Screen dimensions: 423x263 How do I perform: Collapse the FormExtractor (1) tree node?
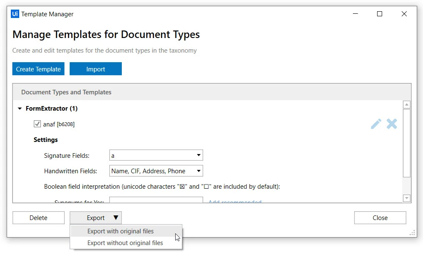pyautogui.click(x=20, y=109)
